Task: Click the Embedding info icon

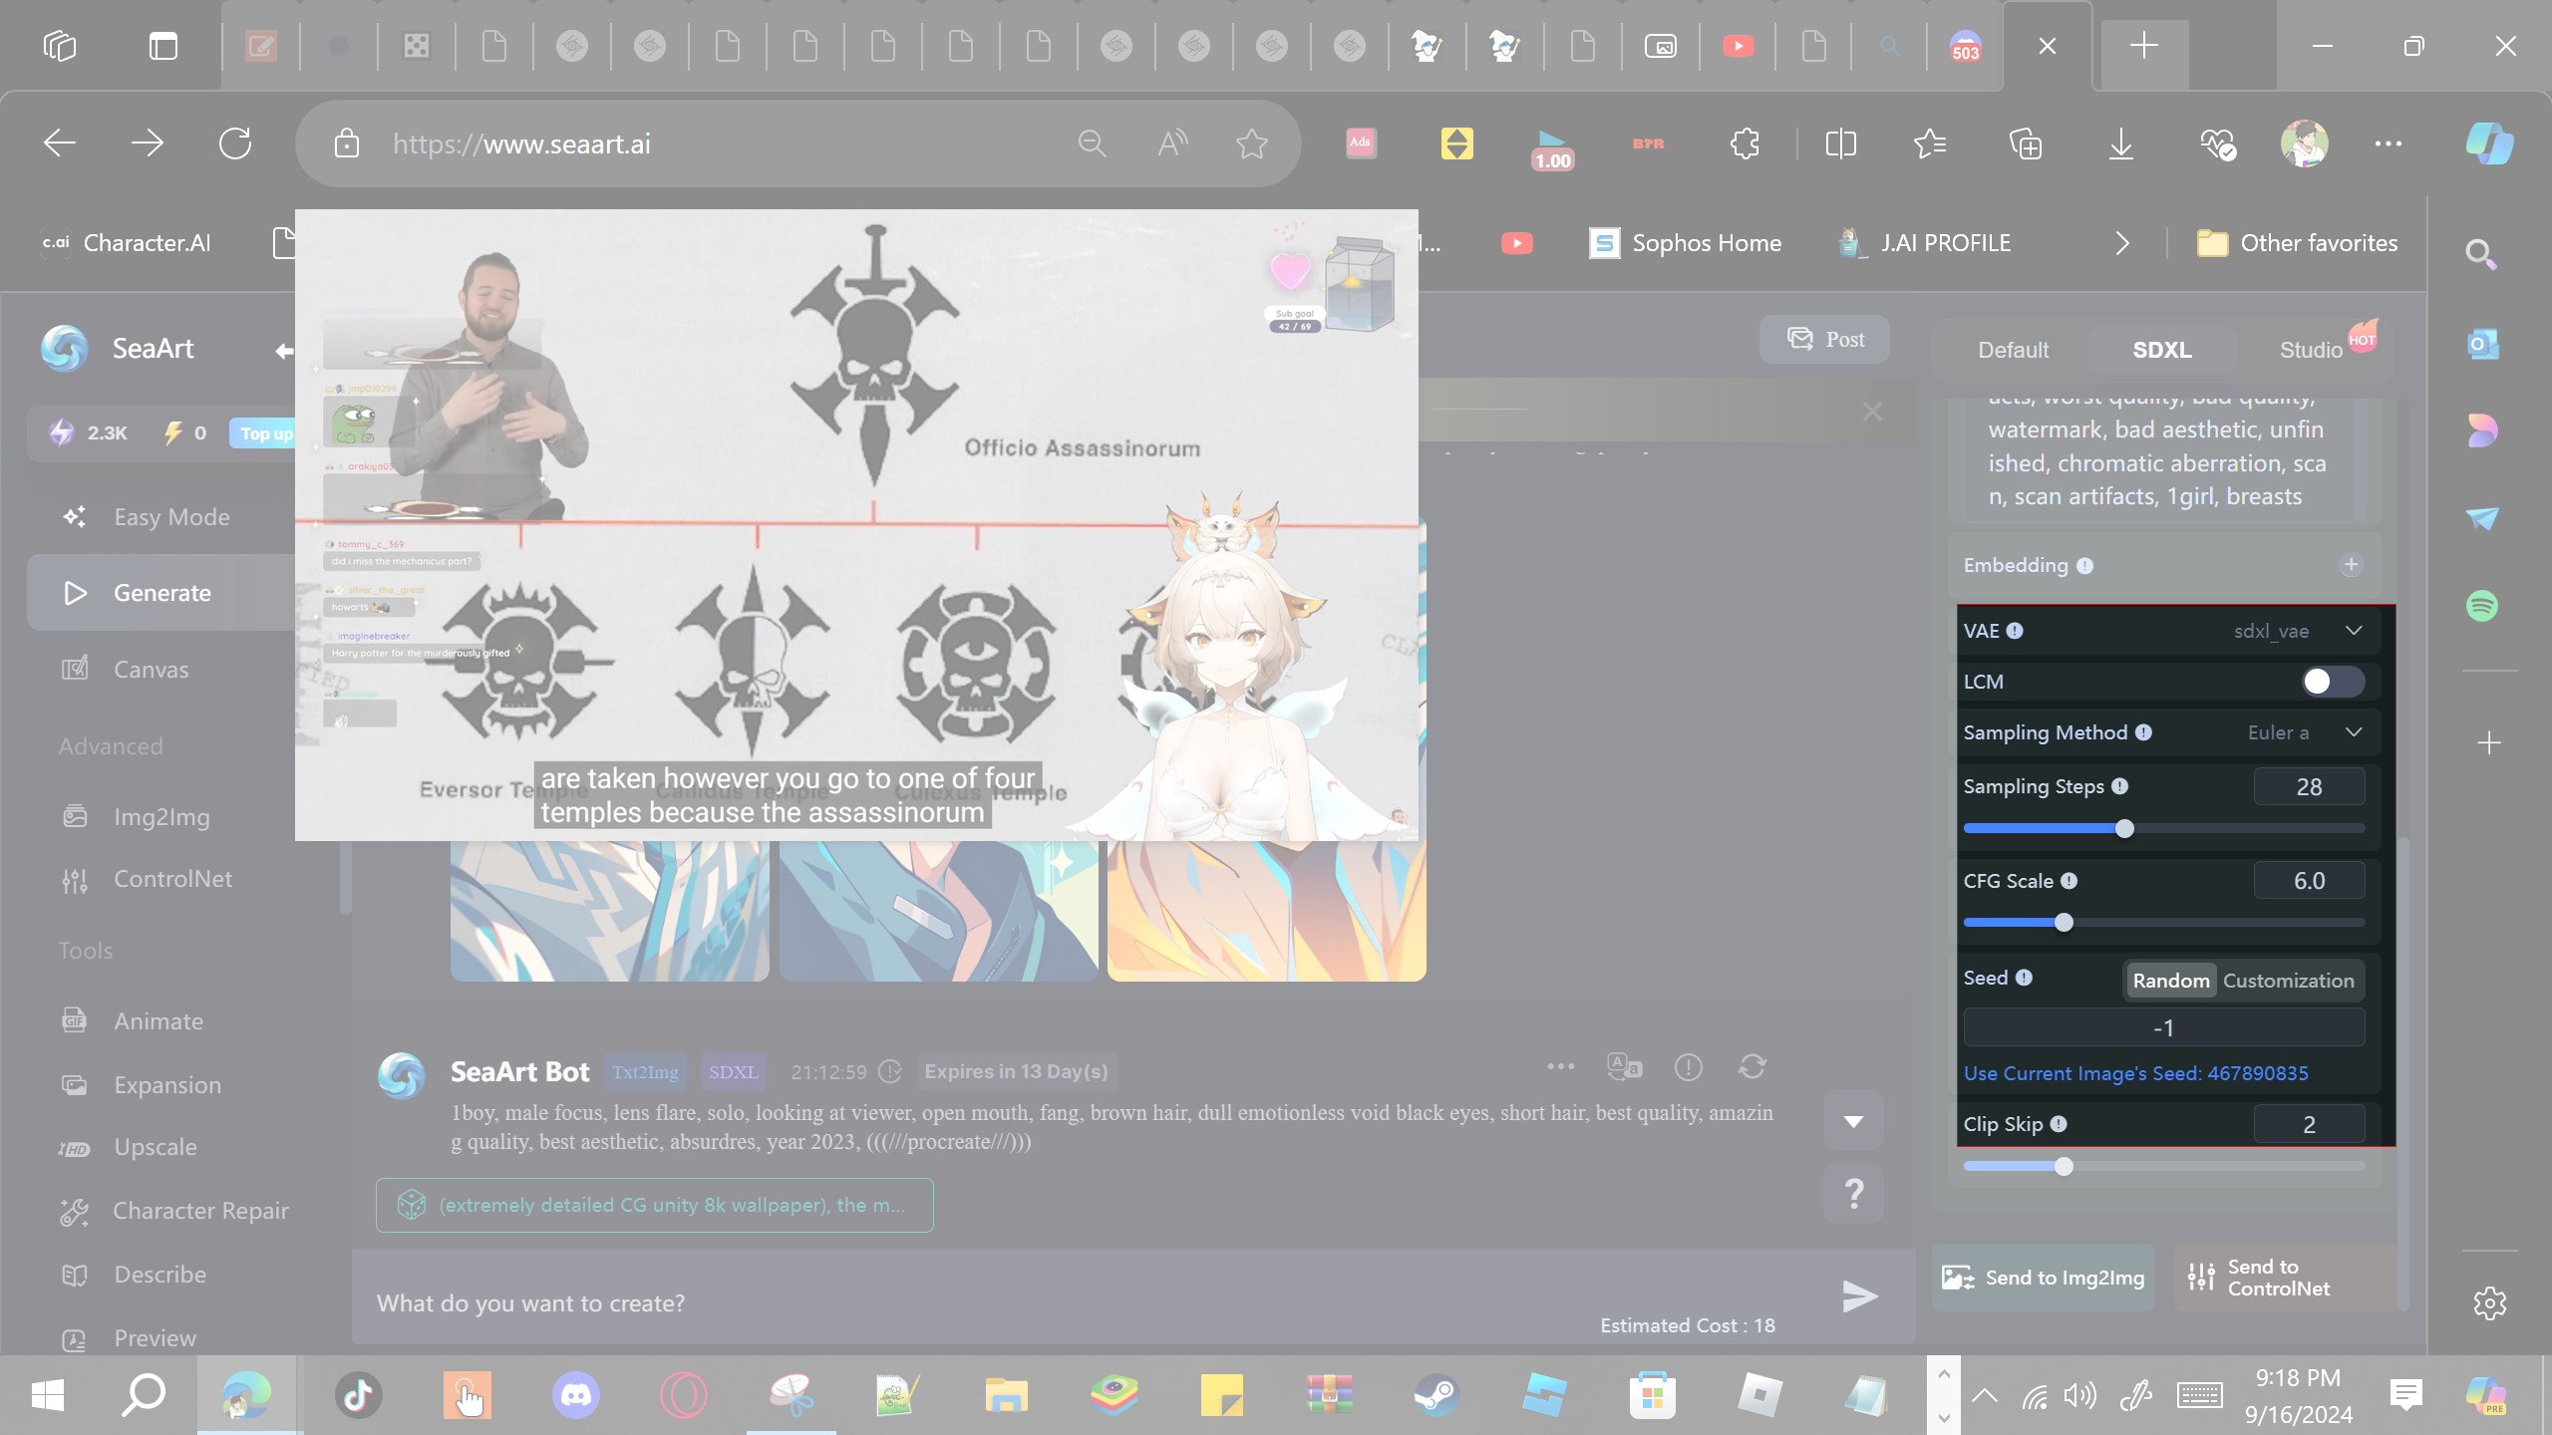Action: click(x=2084, y=566)
